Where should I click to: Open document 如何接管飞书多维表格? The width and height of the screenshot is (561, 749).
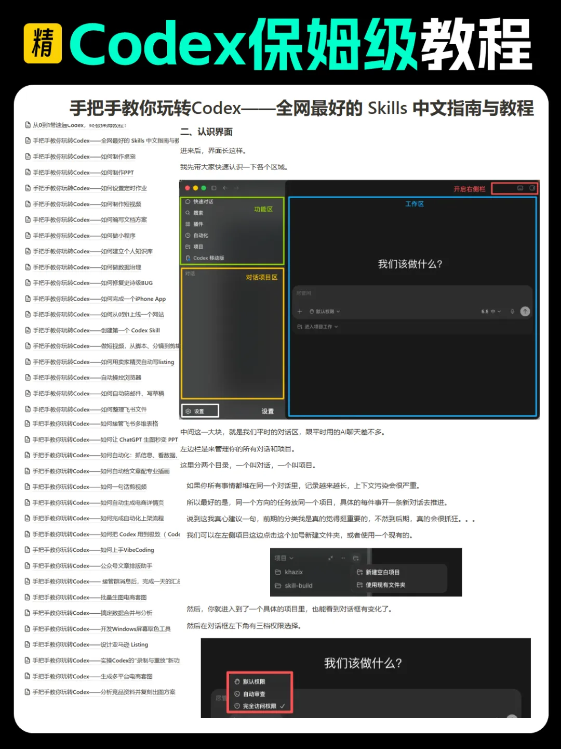(x=92, y=423)
